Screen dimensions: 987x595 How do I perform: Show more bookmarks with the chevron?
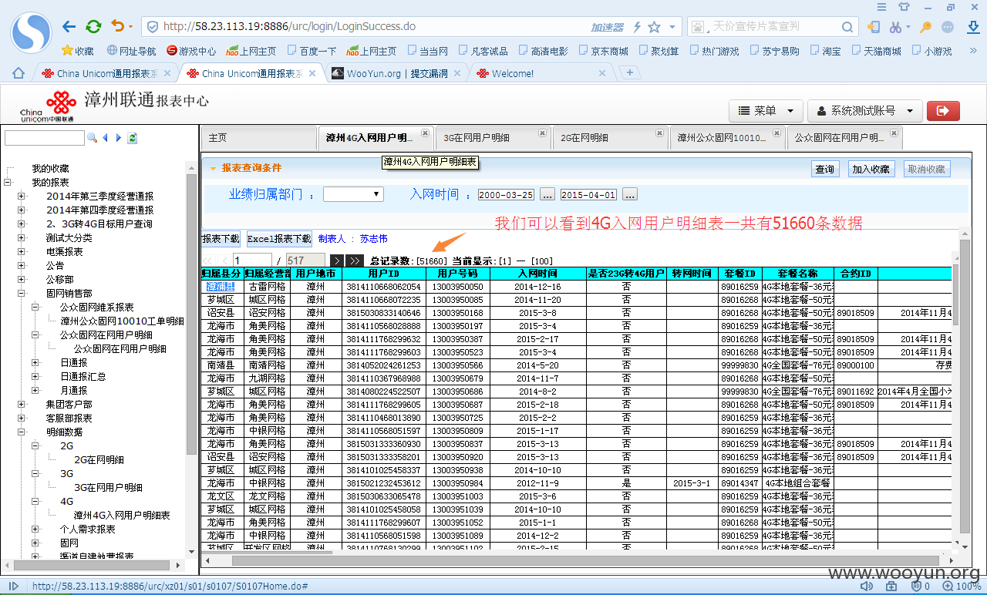(974, 51)
